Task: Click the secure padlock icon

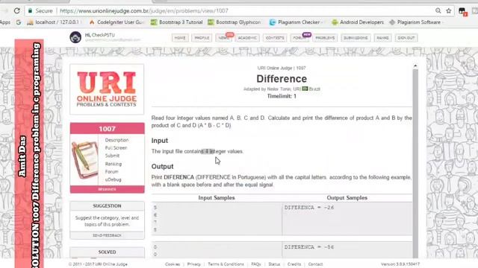Action: [30, 11]
